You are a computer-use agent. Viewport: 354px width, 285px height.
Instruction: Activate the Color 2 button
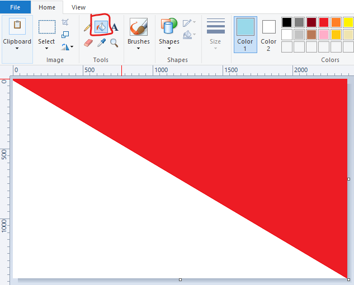click(x=268, y=35)
